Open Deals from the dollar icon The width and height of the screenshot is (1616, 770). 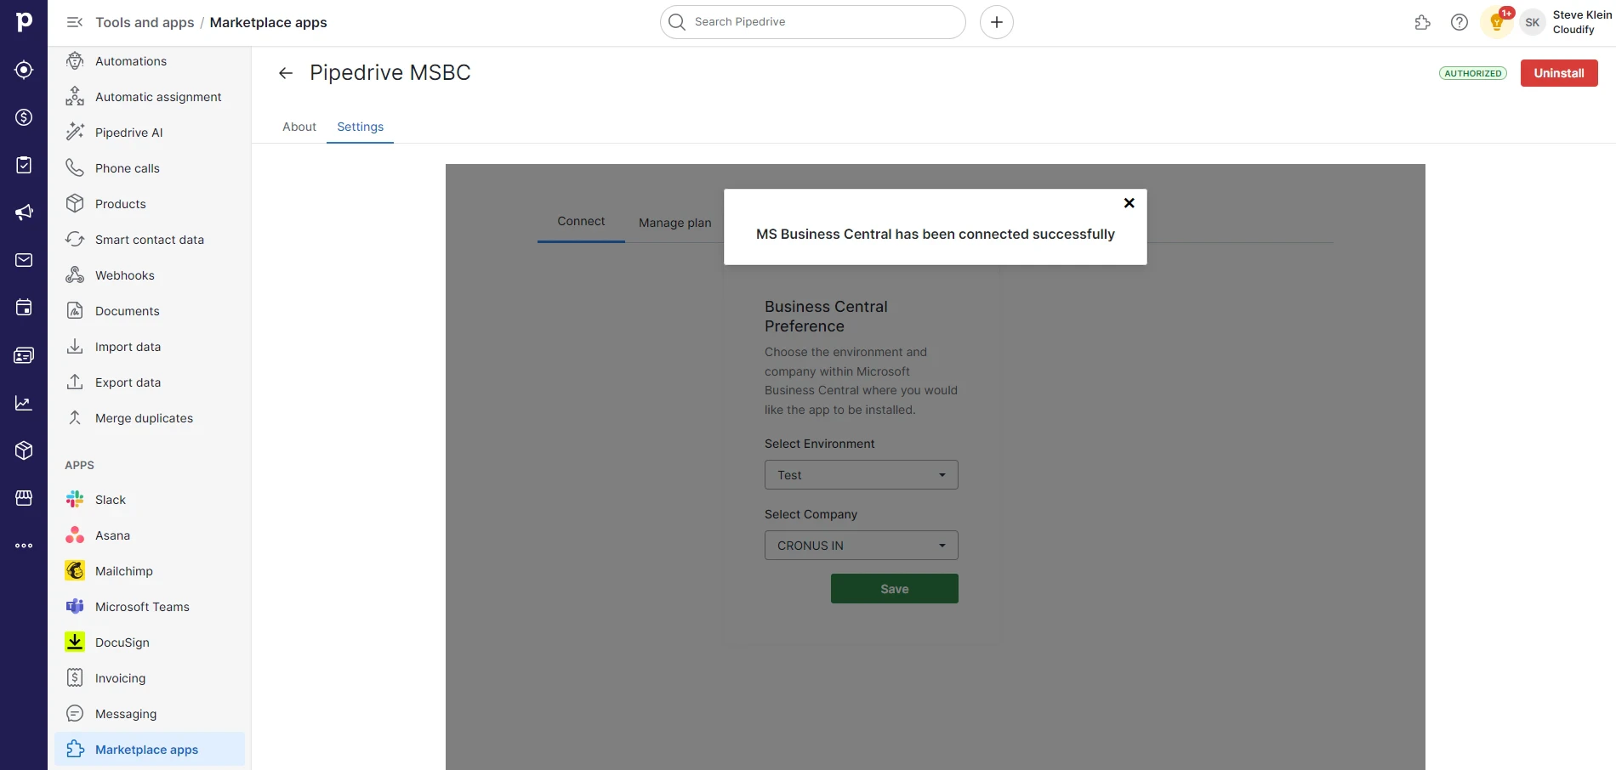[24, 117]
